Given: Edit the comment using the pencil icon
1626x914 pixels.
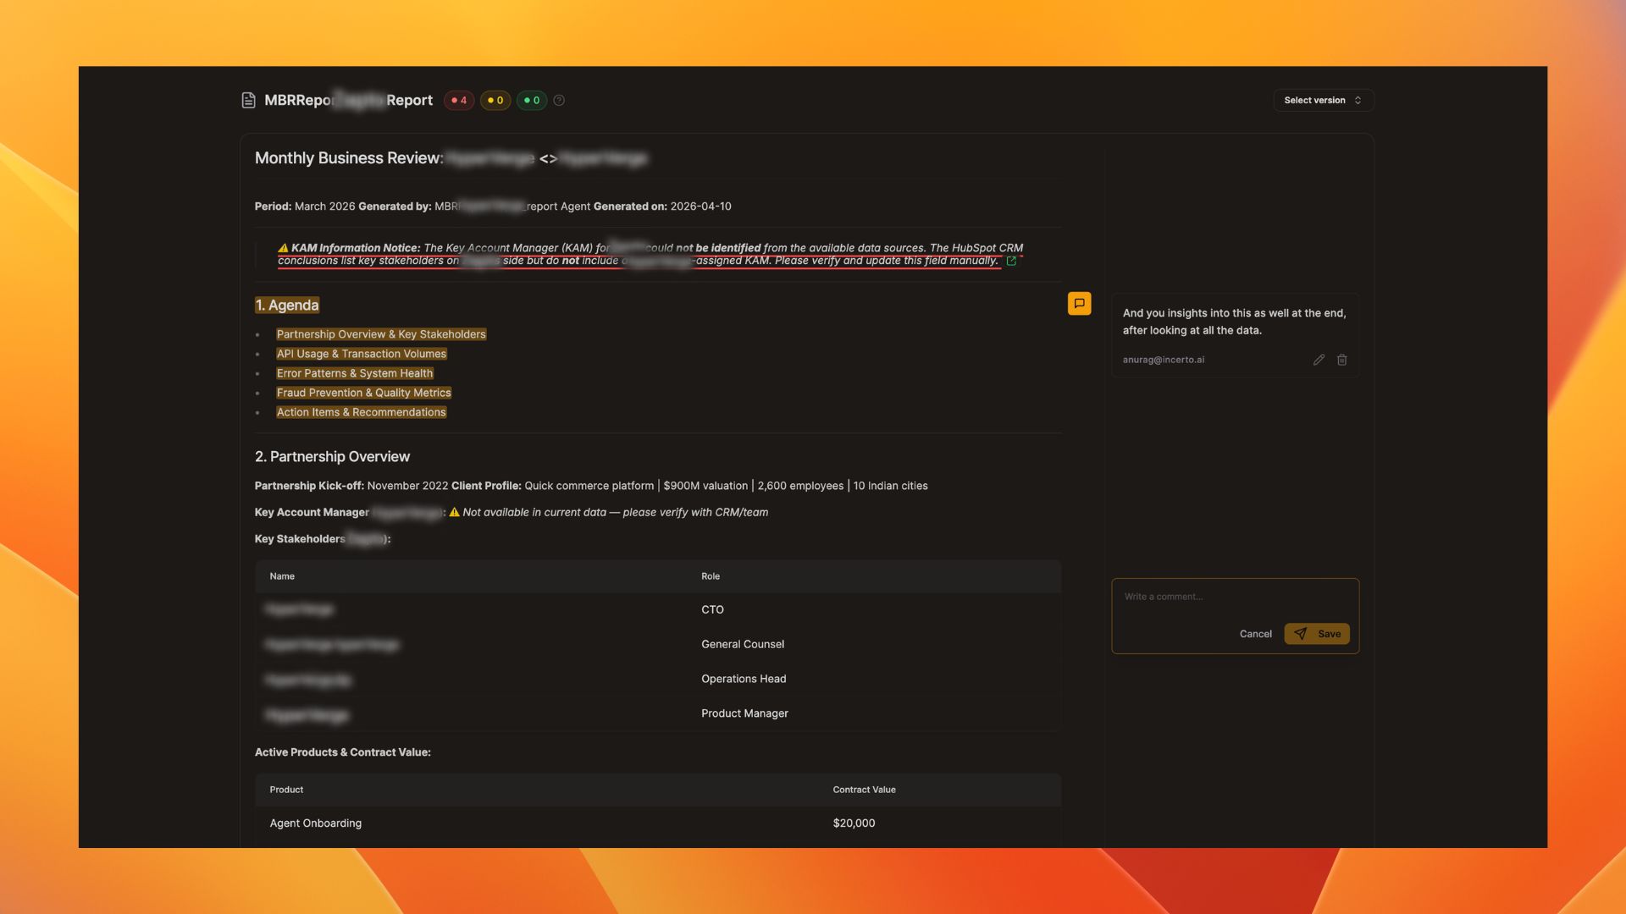Looking at the screenshot, I should click(x=1319, y=360).
